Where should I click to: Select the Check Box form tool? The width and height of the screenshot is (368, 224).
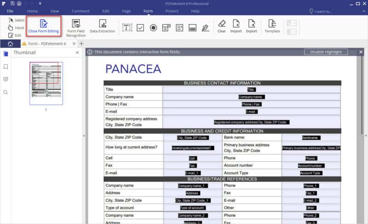(140, 28)
